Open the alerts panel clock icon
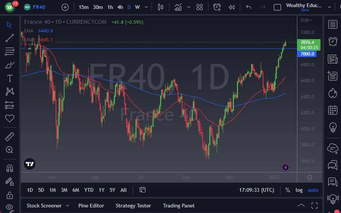The height and width of the screenshot is (213, 341). point(332,41)
